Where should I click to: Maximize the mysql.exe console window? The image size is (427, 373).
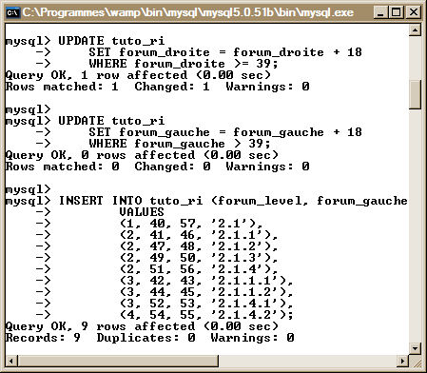[396, 12]
